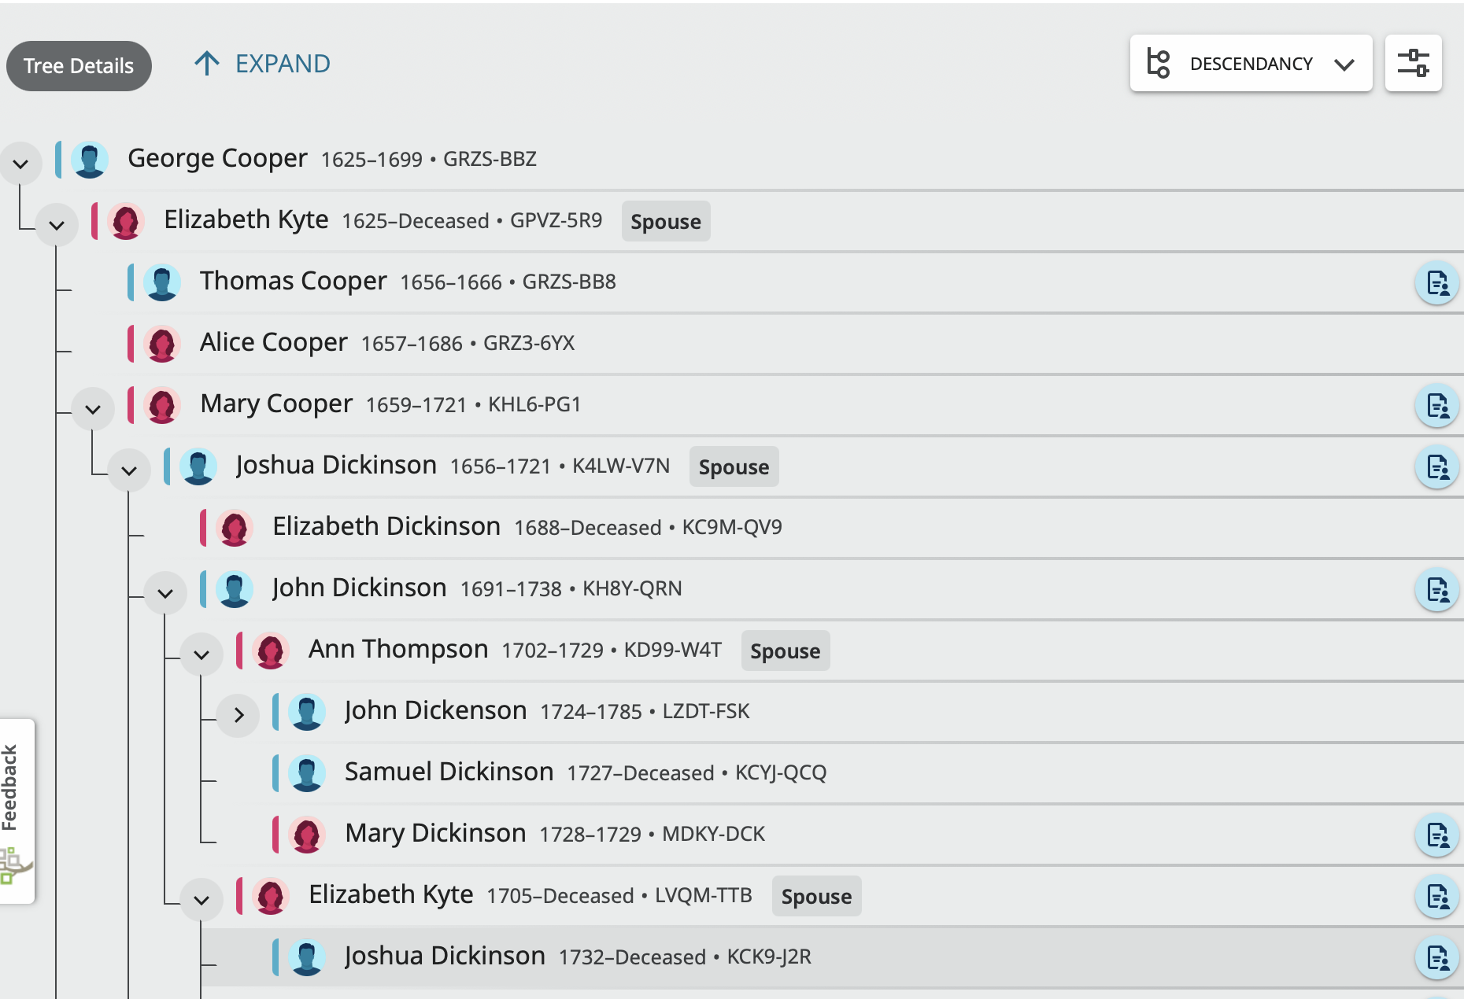Collapse Mary Cooper's family branch
The width and height of the screenshot is (1464, 999).
pyautogui.click(x=93, y=409)
